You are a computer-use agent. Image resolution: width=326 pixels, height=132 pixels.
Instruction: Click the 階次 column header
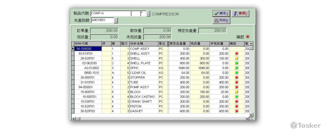coord(125,44)
